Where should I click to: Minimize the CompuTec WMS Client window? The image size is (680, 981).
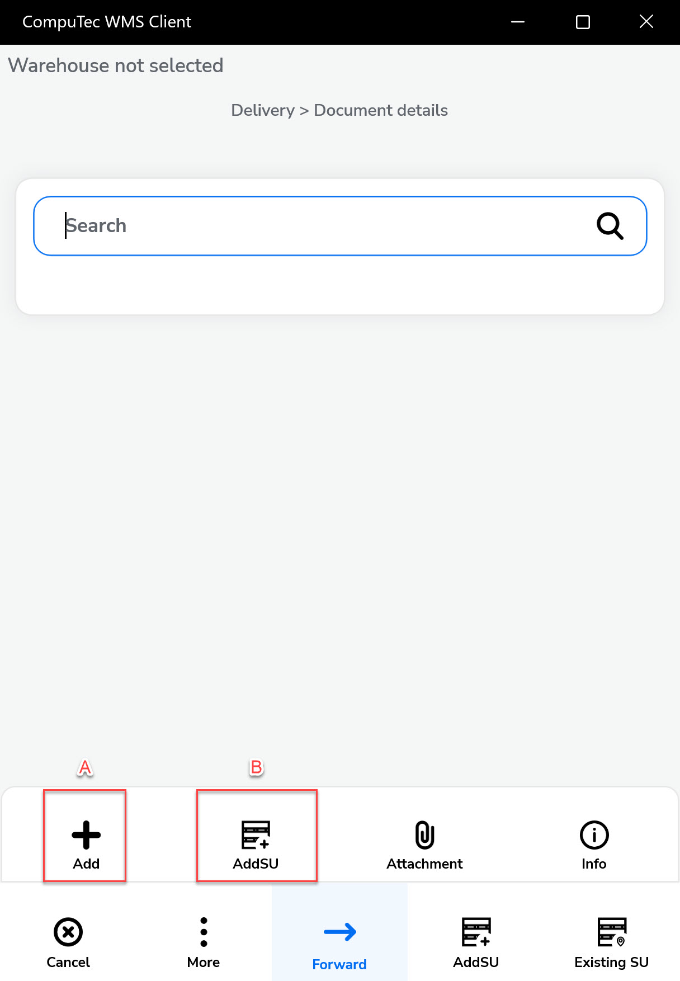point(518,22)
